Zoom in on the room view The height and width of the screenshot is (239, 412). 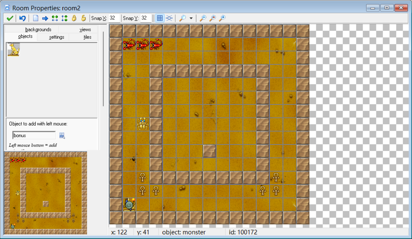pos(222,18)
